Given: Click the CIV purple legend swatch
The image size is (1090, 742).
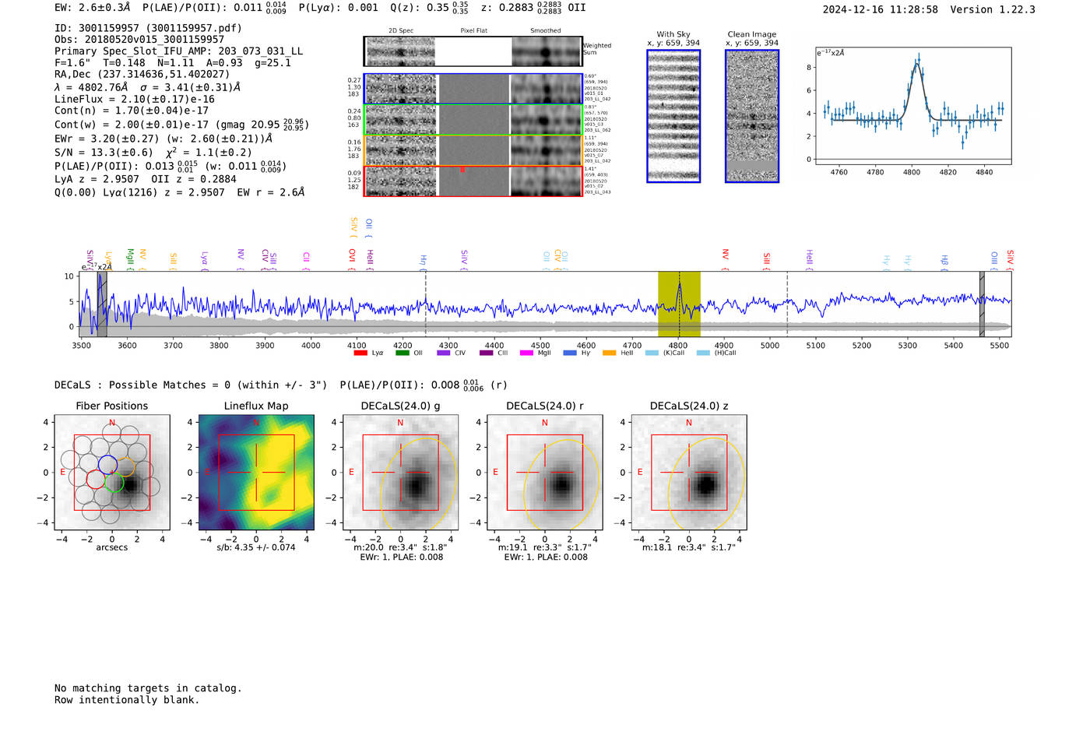Looking at the screenshot, I should [x=443, y=353].
